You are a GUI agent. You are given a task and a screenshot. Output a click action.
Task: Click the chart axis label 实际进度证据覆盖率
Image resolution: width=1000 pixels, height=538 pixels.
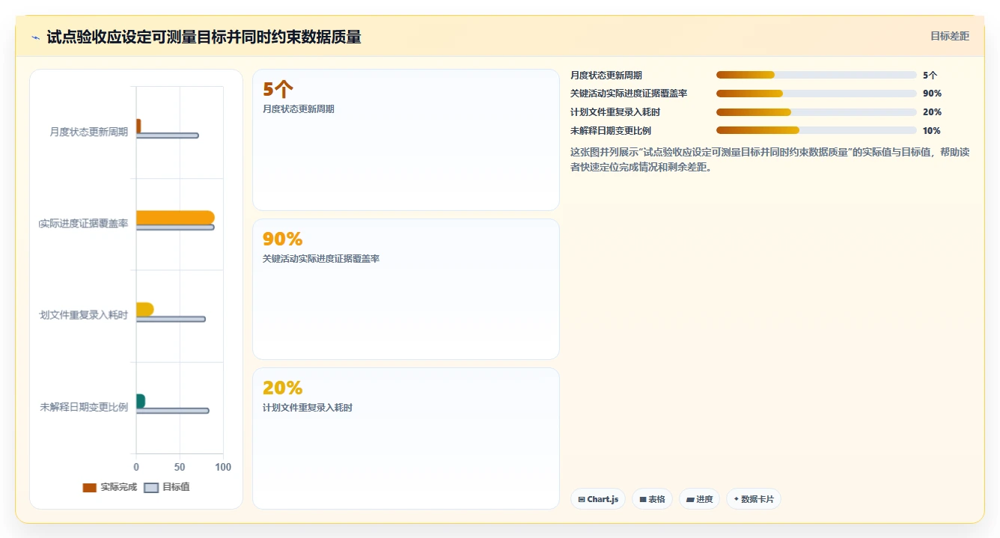pos(84,224)
